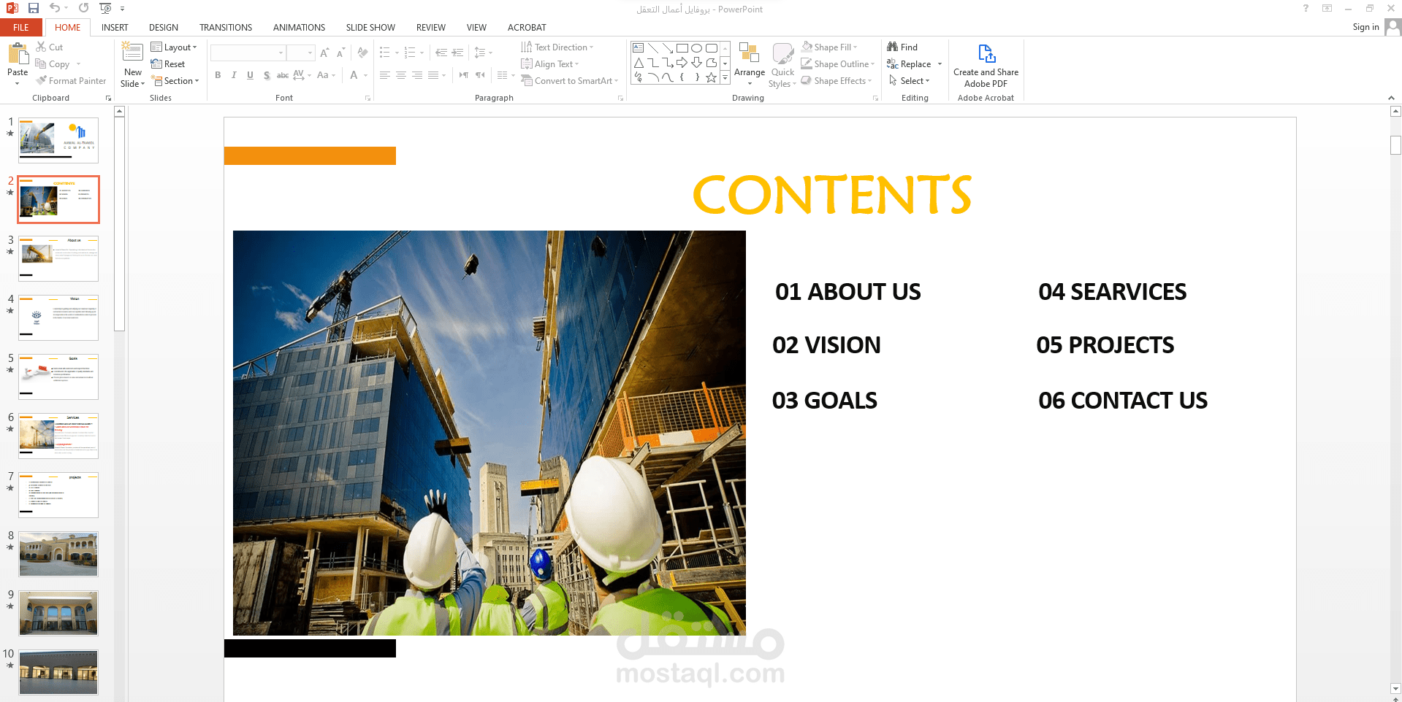Open the Select dropdown in Editing
Screen dimensions: 1402x702
coord(909,81)
